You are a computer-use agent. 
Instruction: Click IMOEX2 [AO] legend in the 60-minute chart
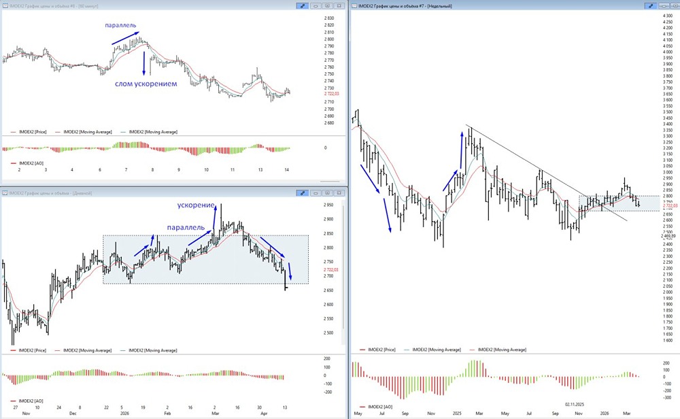pyautogui.click(x=27, y=163)
